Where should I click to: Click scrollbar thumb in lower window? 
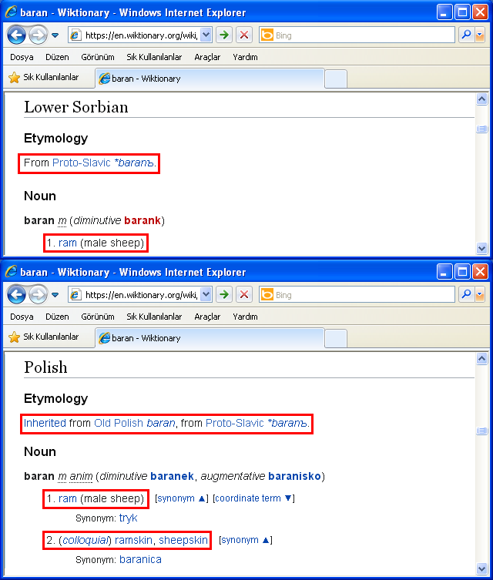[x=481, y=431]
